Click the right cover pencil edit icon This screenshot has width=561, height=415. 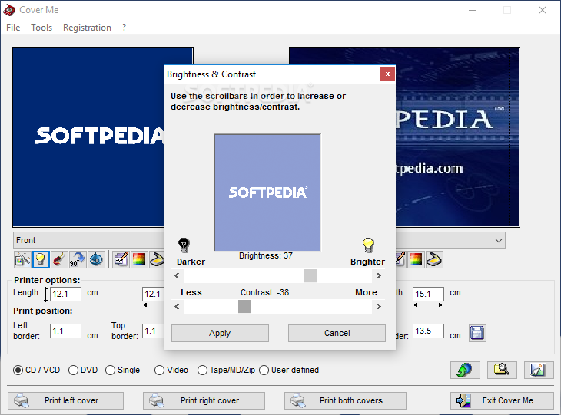point(400,259)
